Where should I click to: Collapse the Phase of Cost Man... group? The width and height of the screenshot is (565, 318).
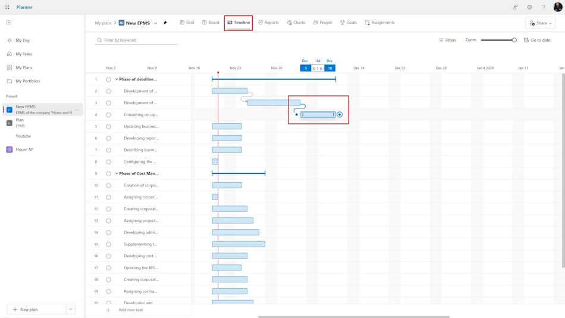point(117,173)
